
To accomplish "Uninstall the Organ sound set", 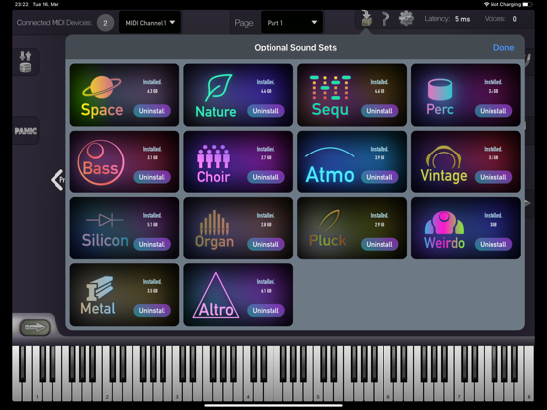I will 266,244.
